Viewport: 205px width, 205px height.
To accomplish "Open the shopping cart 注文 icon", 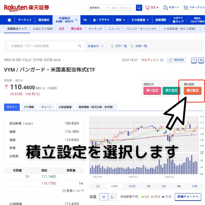I will tap(147, 8).
